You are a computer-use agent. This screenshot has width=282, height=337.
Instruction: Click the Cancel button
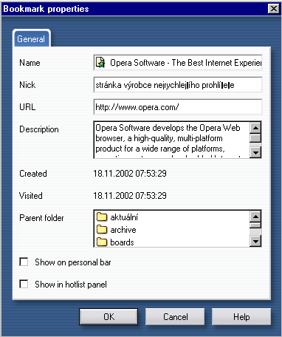175,316
